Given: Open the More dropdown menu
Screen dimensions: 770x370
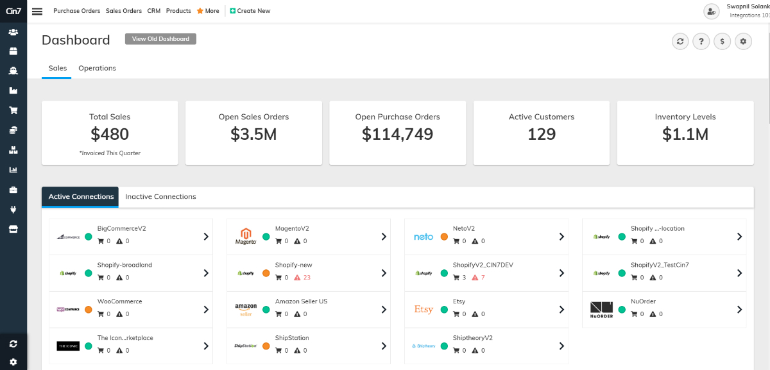Looking at the screenshot, I should pos(207,10).
